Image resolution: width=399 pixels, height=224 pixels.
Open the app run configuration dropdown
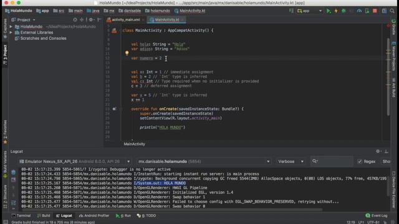tap(310, 11)
